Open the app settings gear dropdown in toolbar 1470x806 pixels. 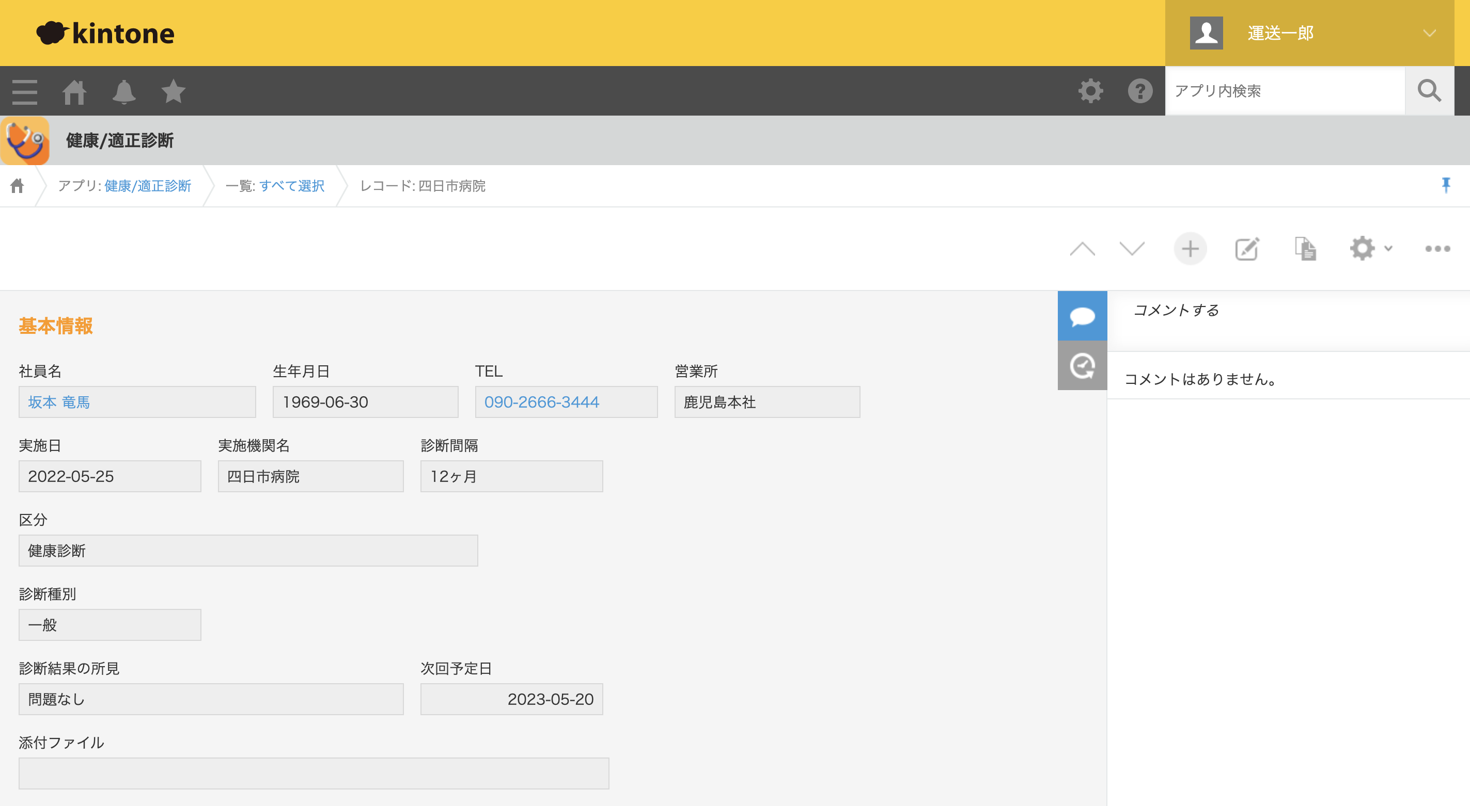(x=1371, y=249)
